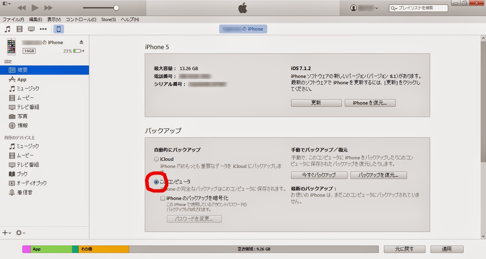The height and width of the screenshot is (259, 486).
Task: Open the コントロール(C) menu
Action: [x=81, y=20]
